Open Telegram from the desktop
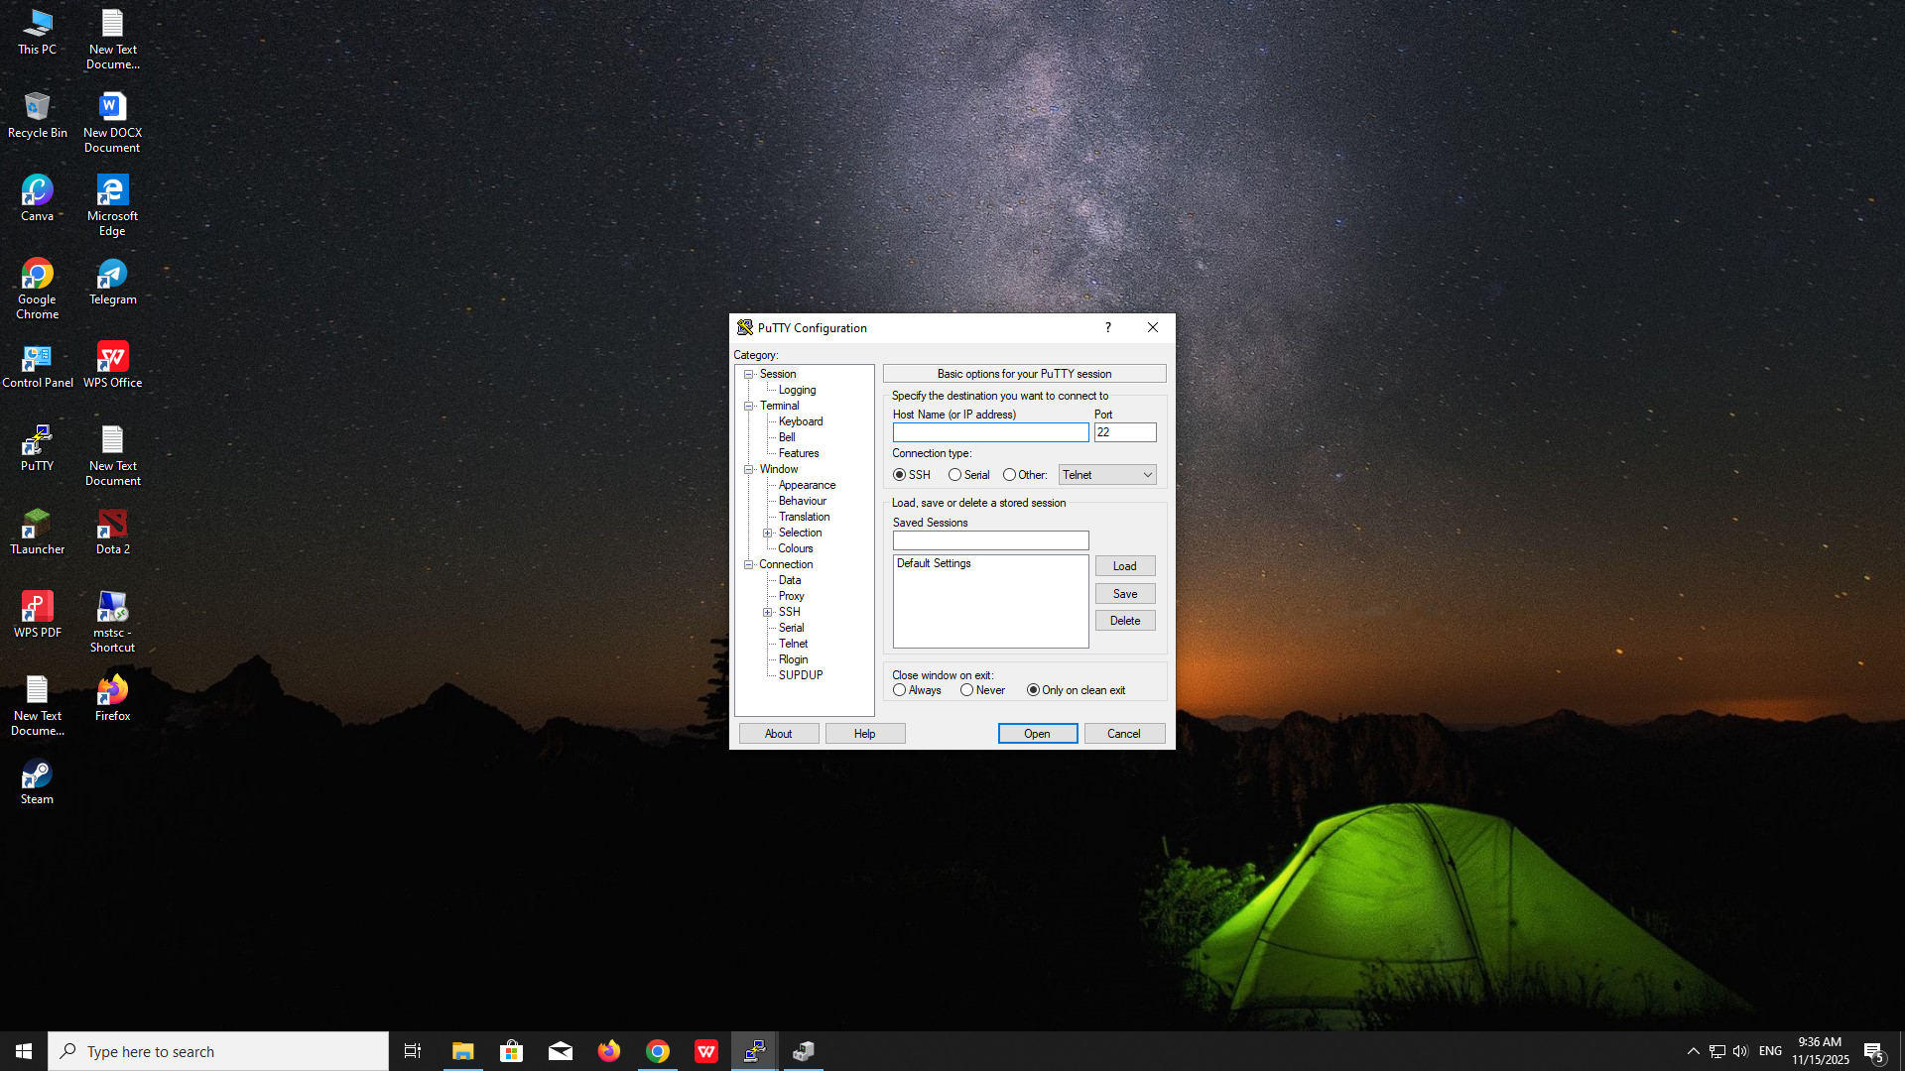The height and width of the screenshot is (1071, 1905). (111, 277)
